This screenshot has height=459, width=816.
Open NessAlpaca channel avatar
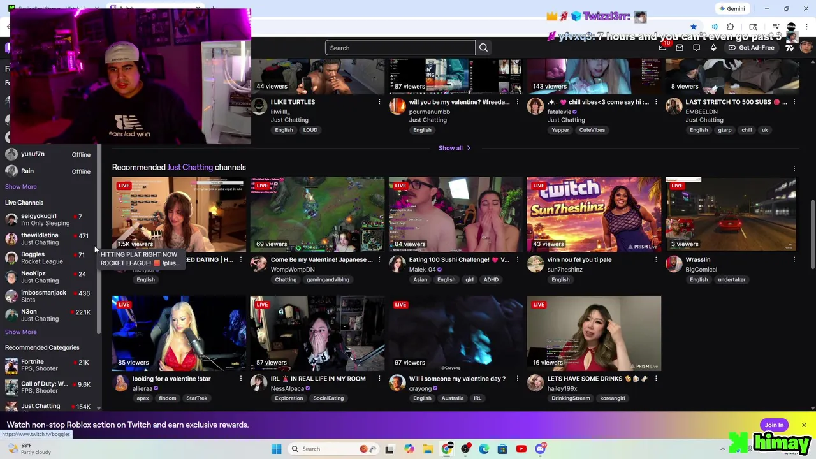[259, 382]
